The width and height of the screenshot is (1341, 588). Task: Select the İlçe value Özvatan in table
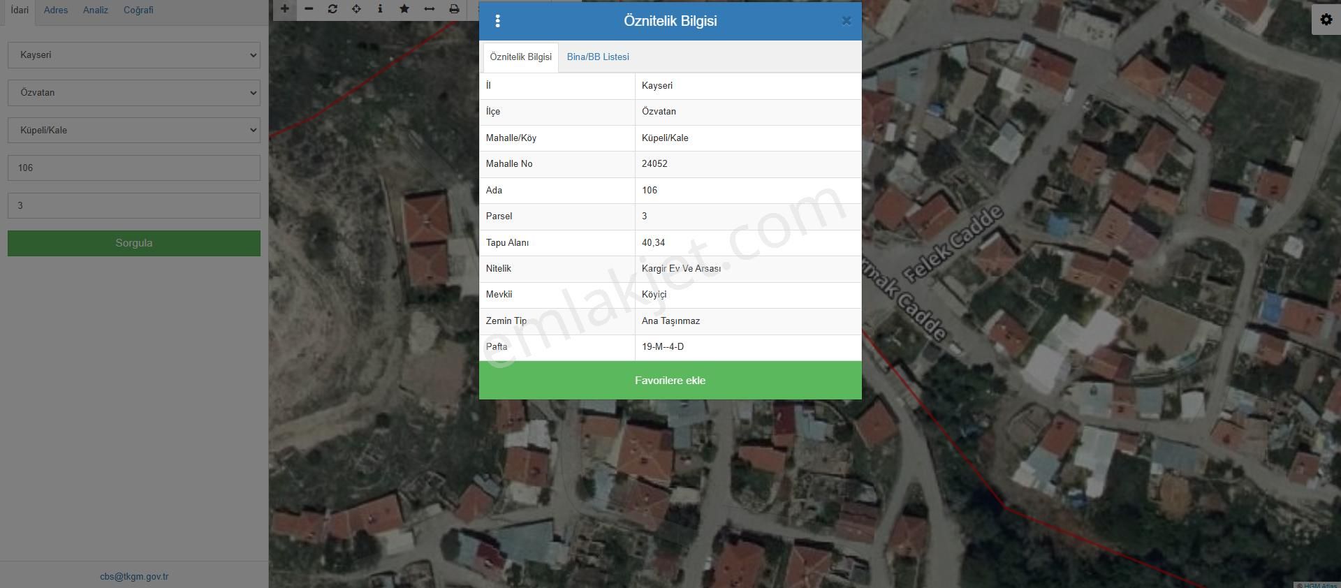[659, 112]
